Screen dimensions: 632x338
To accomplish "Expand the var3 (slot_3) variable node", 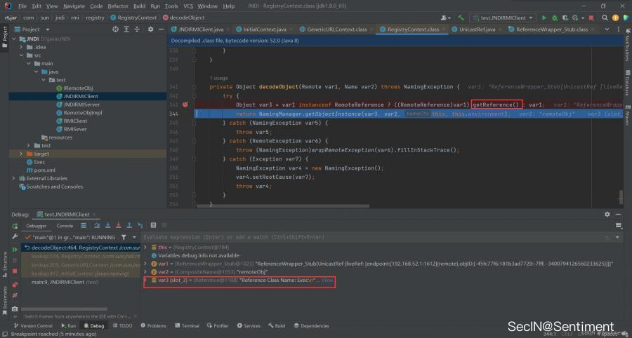I will 145,280.
